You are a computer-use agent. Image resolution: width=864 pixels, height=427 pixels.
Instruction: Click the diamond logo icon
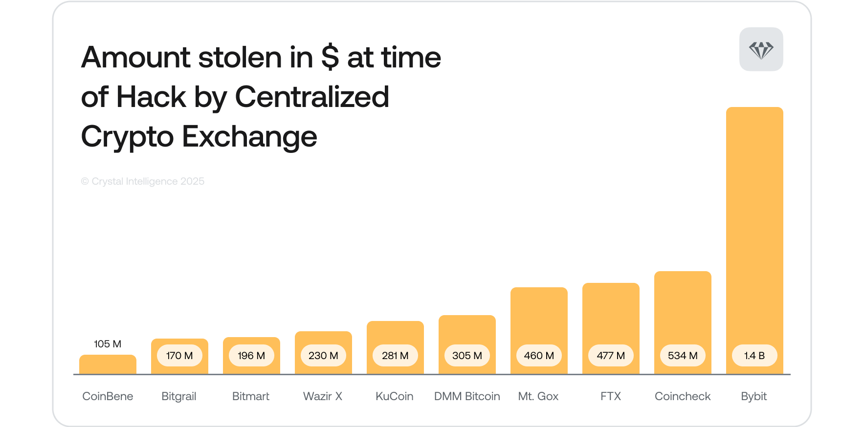[x=761, y=50]
